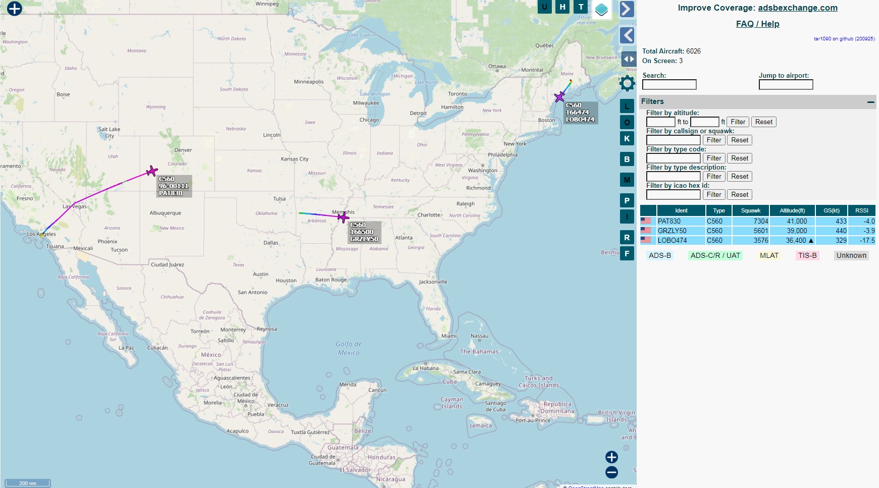879x488 pixels.
Task: Select the LOBO474 row in table
Action: pyautogui.click(x=757, y=240)
